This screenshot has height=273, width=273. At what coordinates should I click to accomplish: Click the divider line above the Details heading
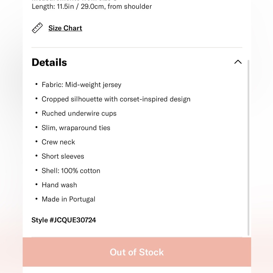click(x=136, y=48)
